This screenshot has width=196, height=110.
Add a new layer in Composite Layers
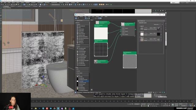162,24
